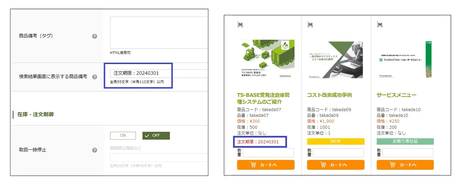463x186 pixels.
Task: Open コスト改善成功事例 product link
Action: [330, 95]
